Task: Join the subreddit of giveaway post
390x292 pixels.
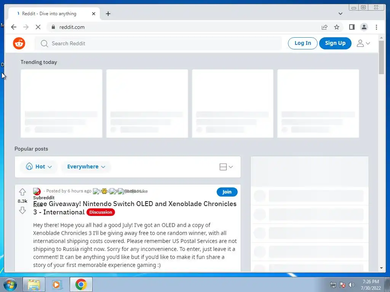Action: pos(227,192)
